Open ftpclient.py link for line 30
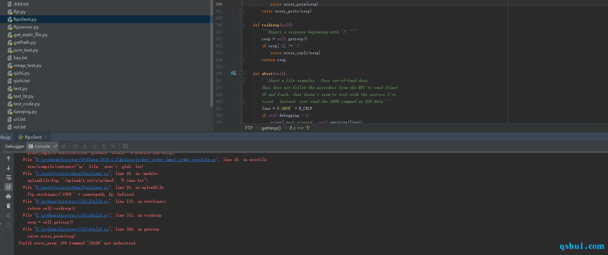Screen dimensions: 608x255 72,188
